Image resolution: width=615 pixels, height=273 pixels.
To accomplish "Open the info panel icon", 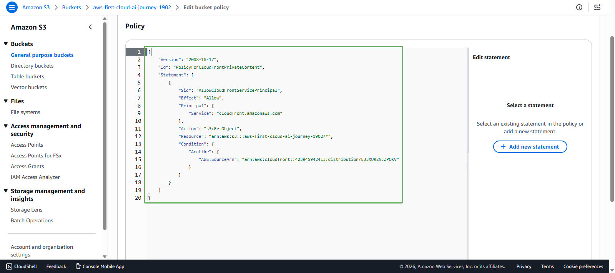I will pos(579,7).
